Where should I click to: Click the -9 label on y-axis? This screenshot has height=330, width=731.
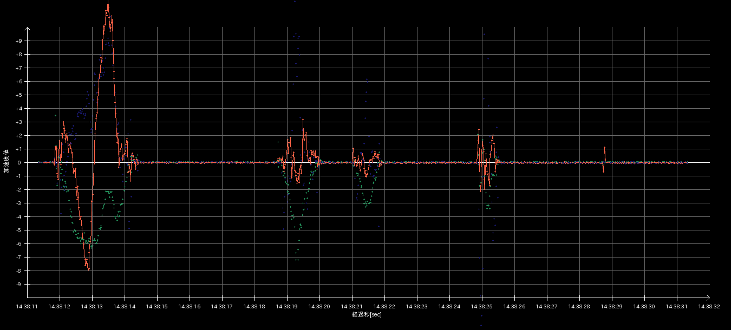[x=19, y=285]
